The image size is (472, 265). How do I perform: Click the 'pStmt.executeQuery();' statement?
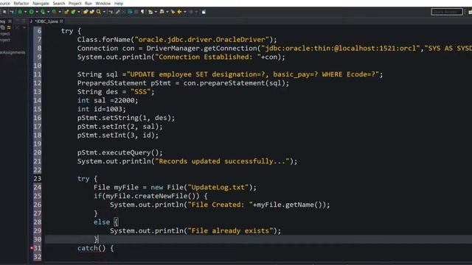119,152
